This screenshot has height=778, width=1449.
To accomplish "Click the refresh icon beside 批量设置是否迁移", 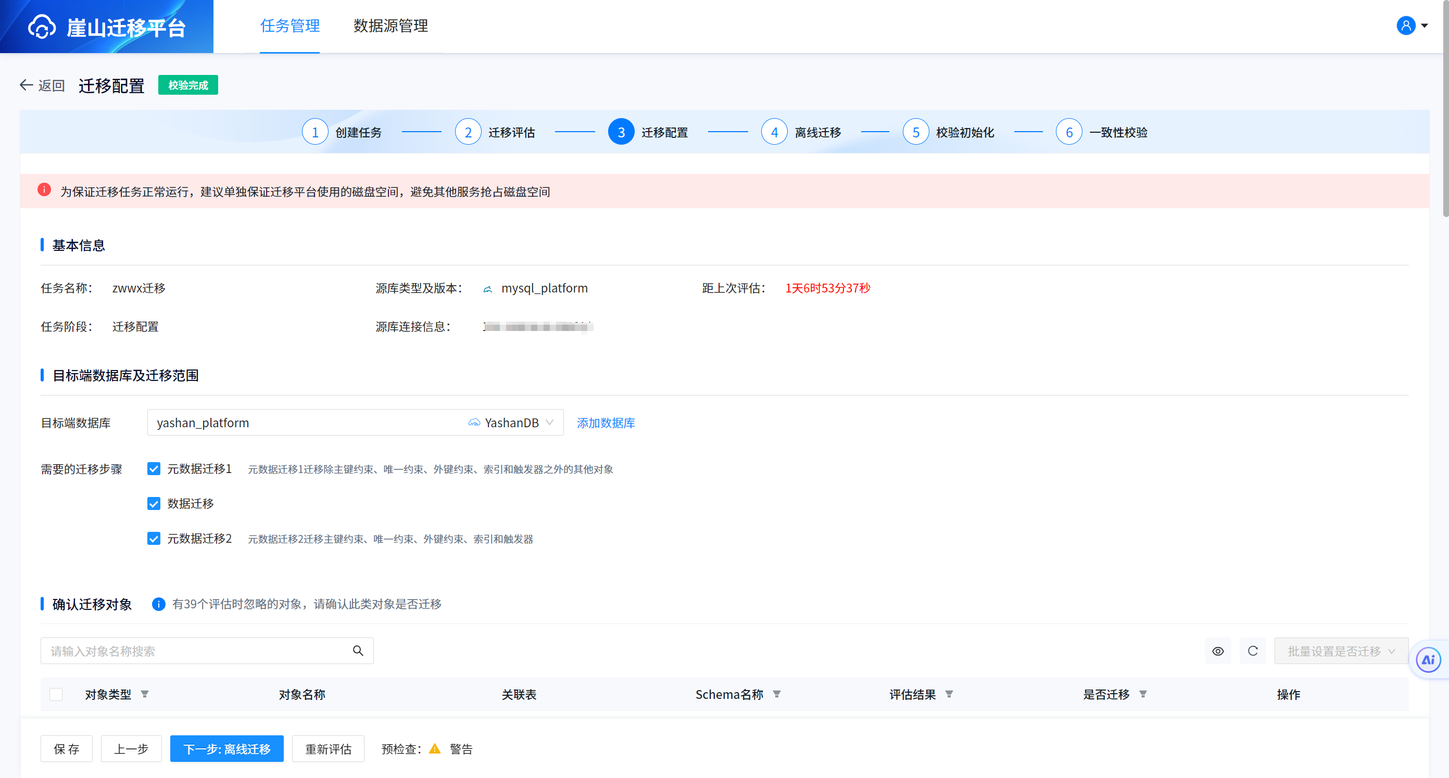I will point(1253,651).
